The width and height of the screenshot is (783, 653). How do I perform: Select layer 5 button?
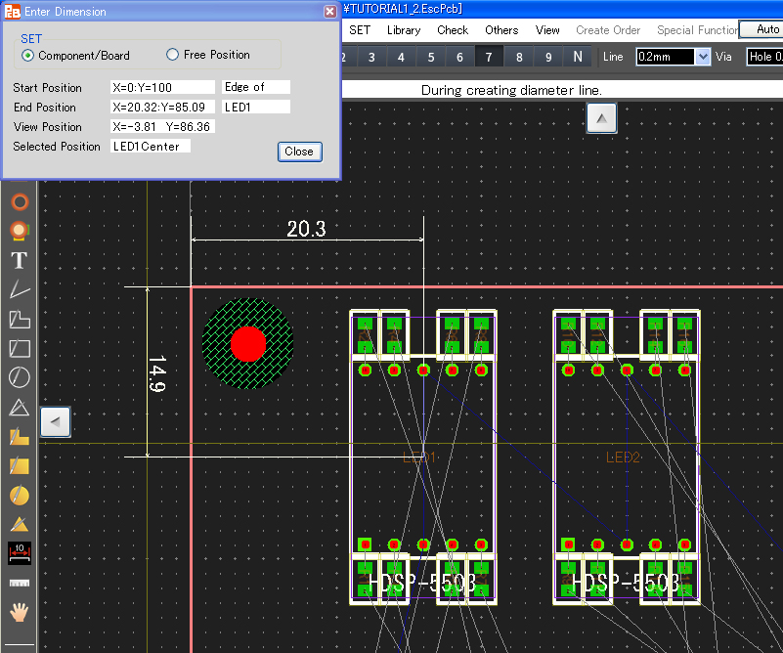pos(430,57)
